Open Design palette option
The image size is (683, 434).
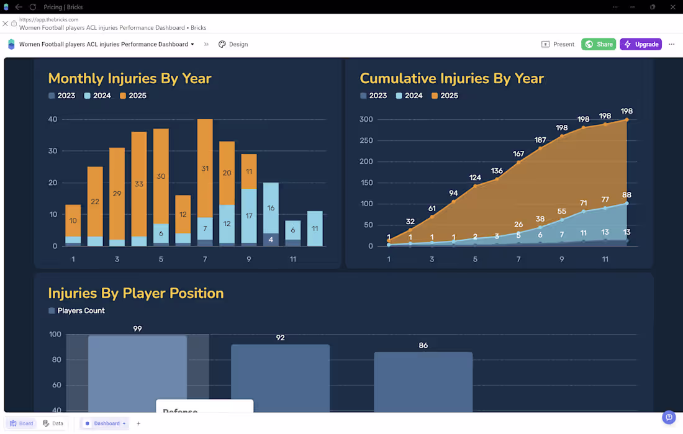point(233,44)
